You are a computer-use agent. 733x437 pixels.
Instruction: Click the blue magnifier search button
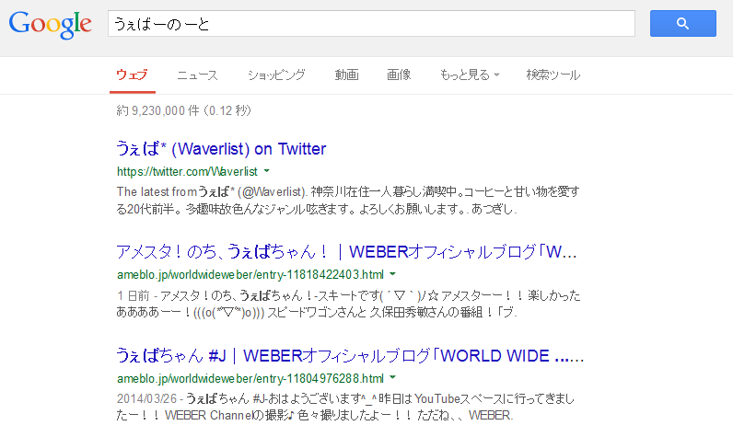683,23
